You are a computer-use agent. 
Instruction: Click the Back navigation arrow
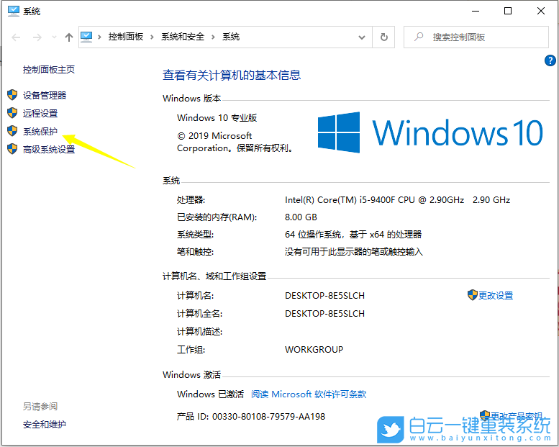(16, 37)
